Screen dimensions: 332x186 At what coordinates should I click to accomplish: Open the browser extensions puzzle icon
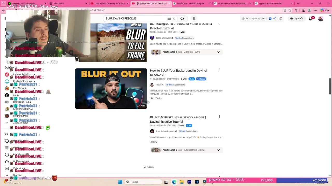coord(296,10)
